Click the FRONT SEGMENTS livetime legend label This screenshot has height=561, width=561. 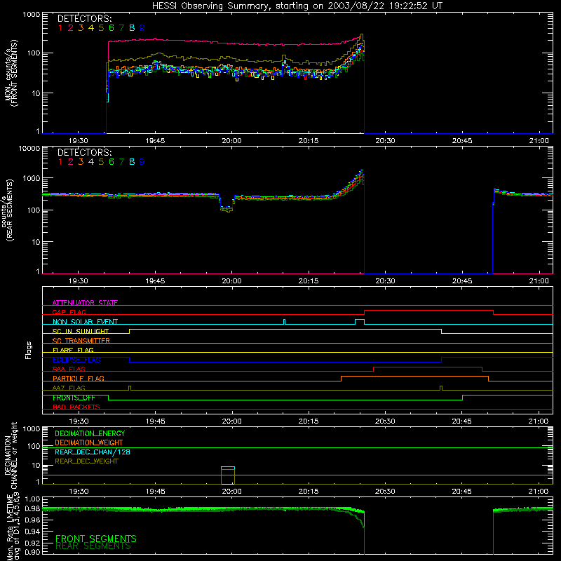[x=96, y=539]
